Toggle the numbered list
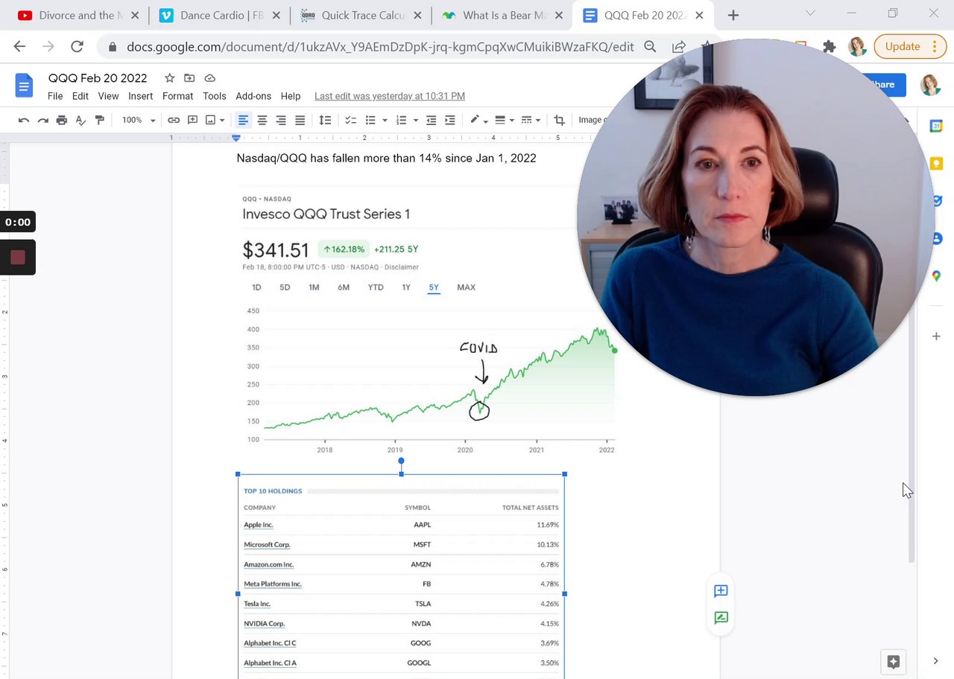The width and height of the screenshot is (954, 679). point(401,120)
